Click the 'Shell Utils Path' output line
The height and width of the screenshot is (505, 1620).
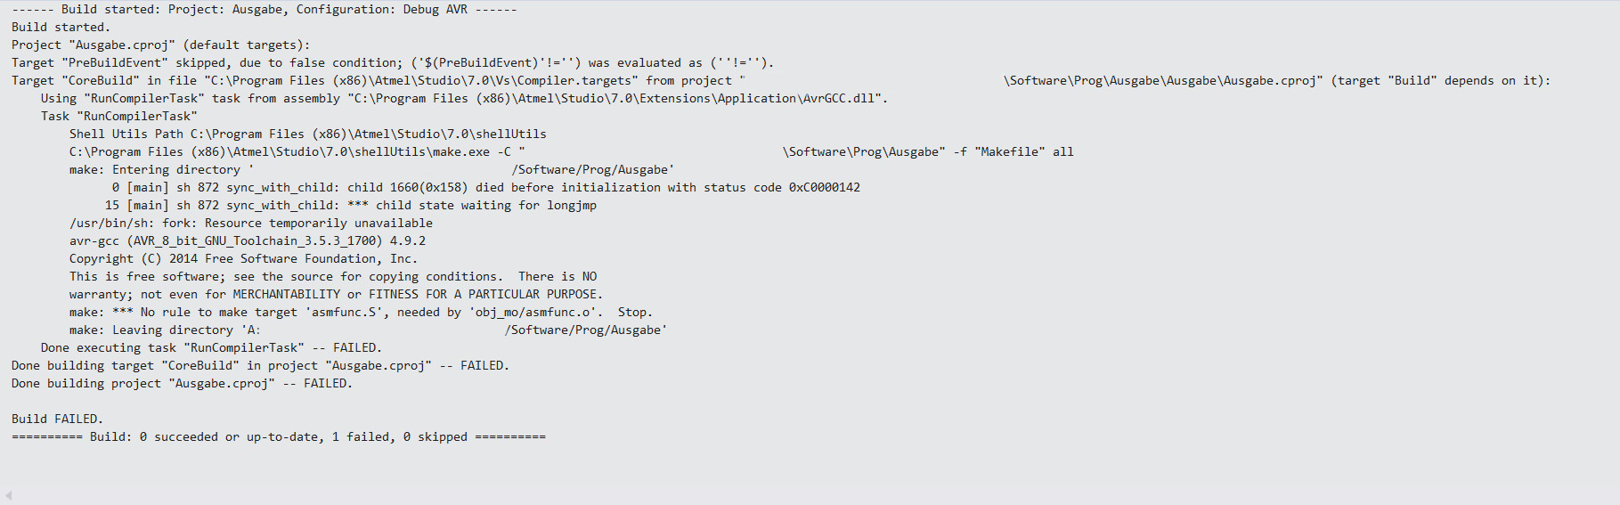(308, 134)
